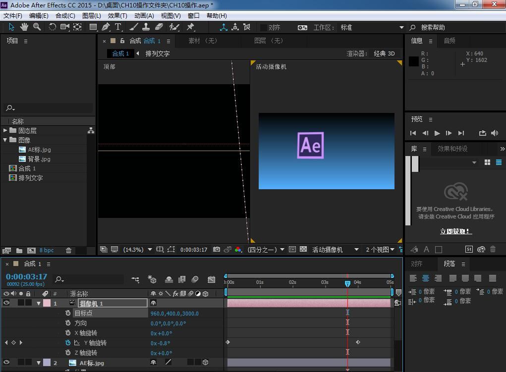The image size is (506, 372).
Task: Select the Hand tool
Action: coord(24,27)
